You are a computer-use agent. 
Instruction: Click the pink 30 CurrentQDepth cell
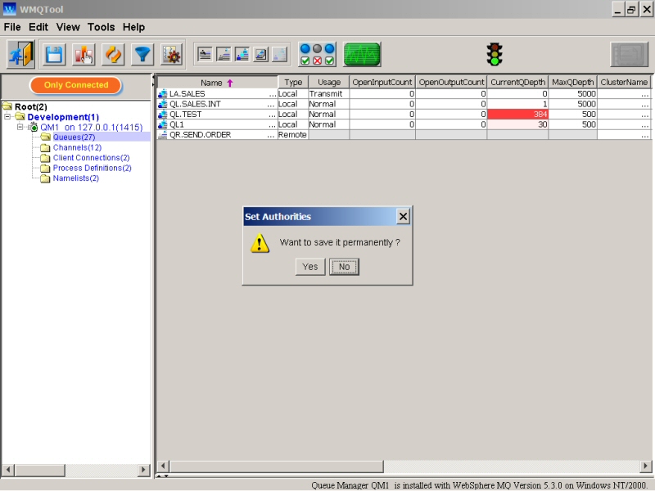517,124
